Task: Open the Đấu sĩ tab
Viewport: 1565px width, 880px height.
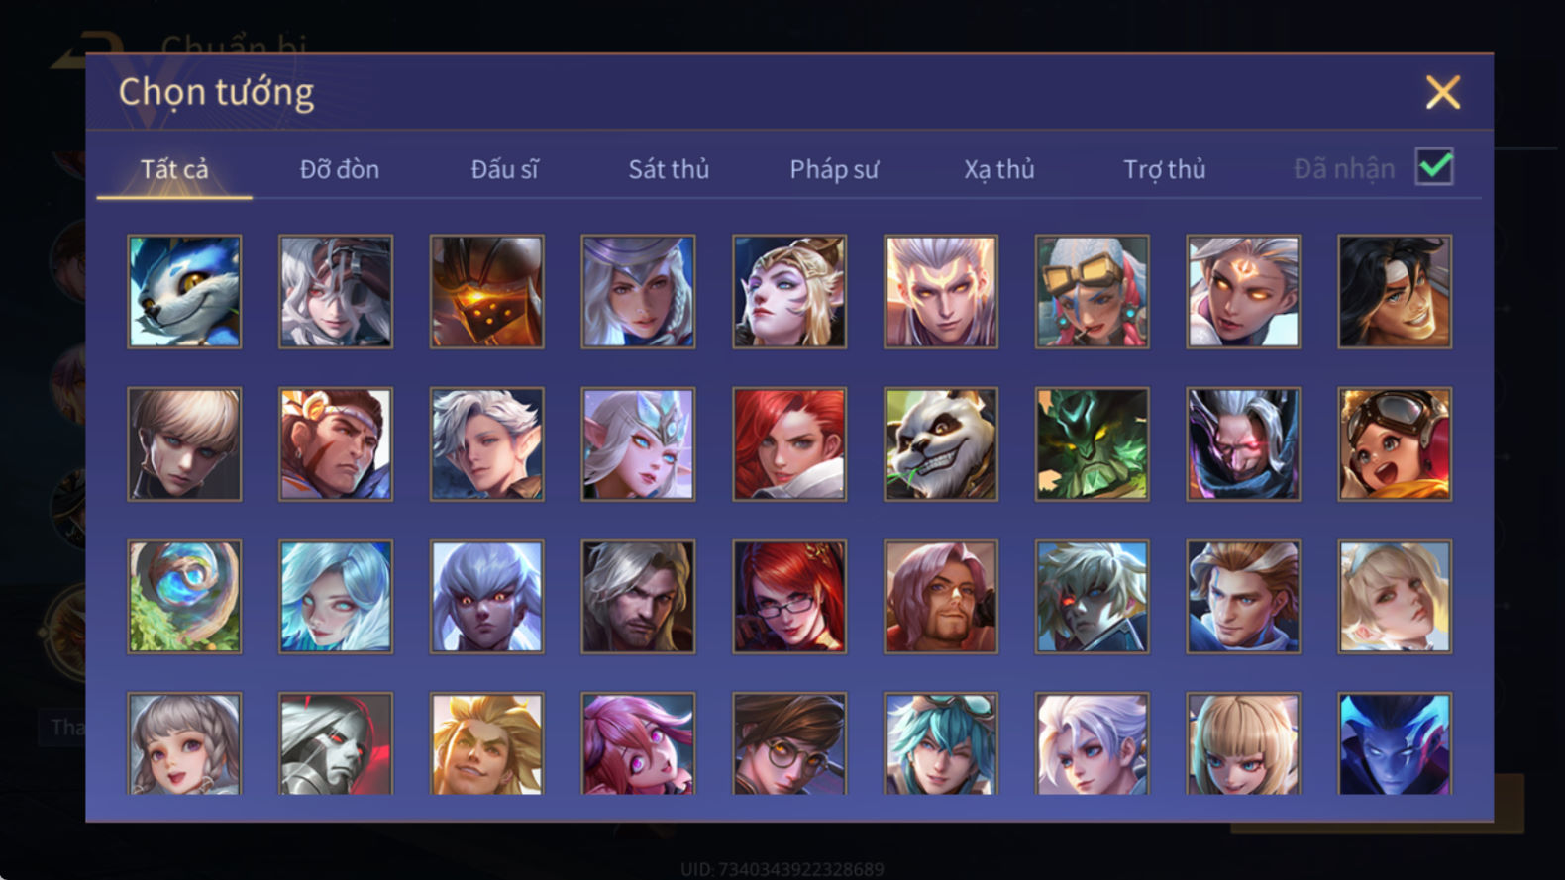Action: [x=504, y=169]
